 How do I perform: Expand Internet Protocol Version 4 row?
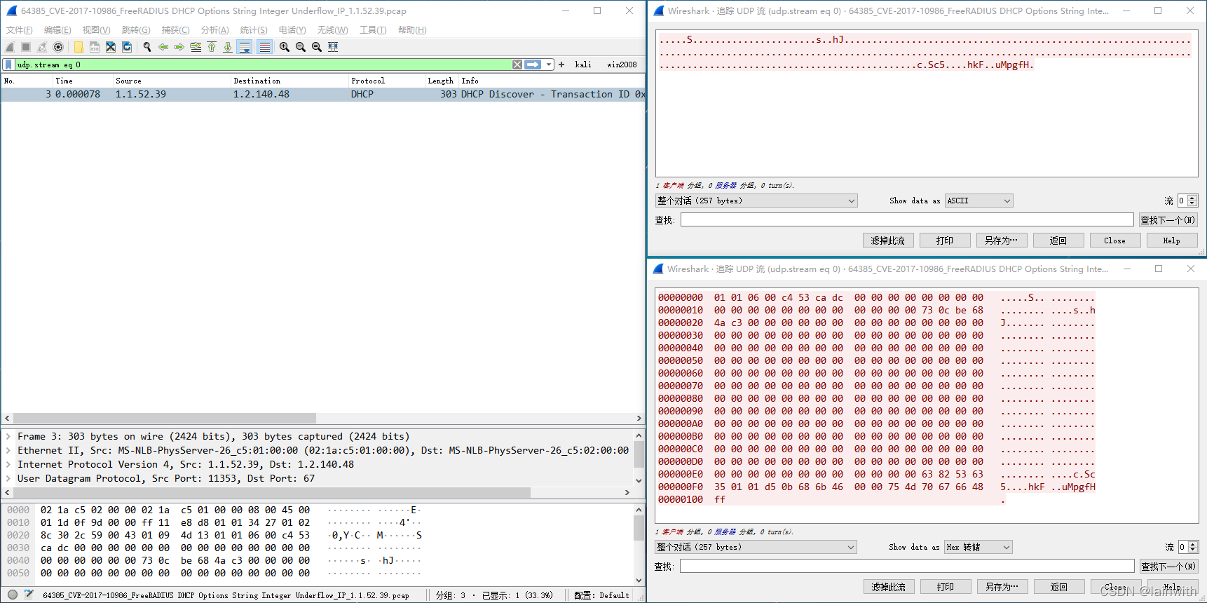(x=8, y=464)
